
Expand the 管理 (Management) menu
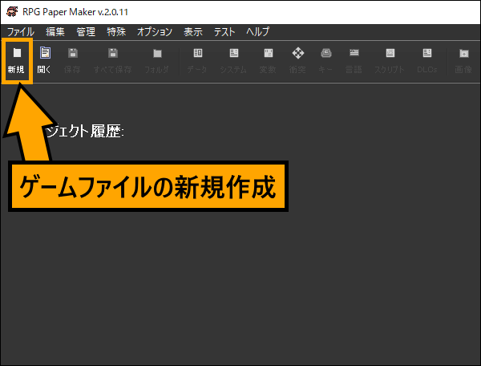86,32
